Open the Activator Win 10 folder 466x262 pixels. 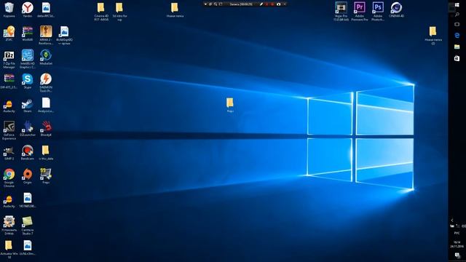9,249
